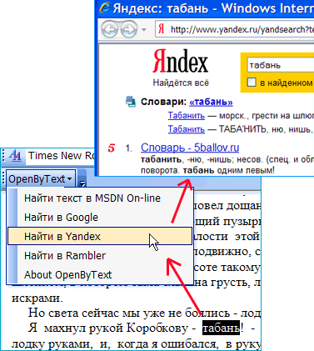Click the Internet Explorer Back arrow button
The height and width of the screenshot is (351, 314).
110,29
